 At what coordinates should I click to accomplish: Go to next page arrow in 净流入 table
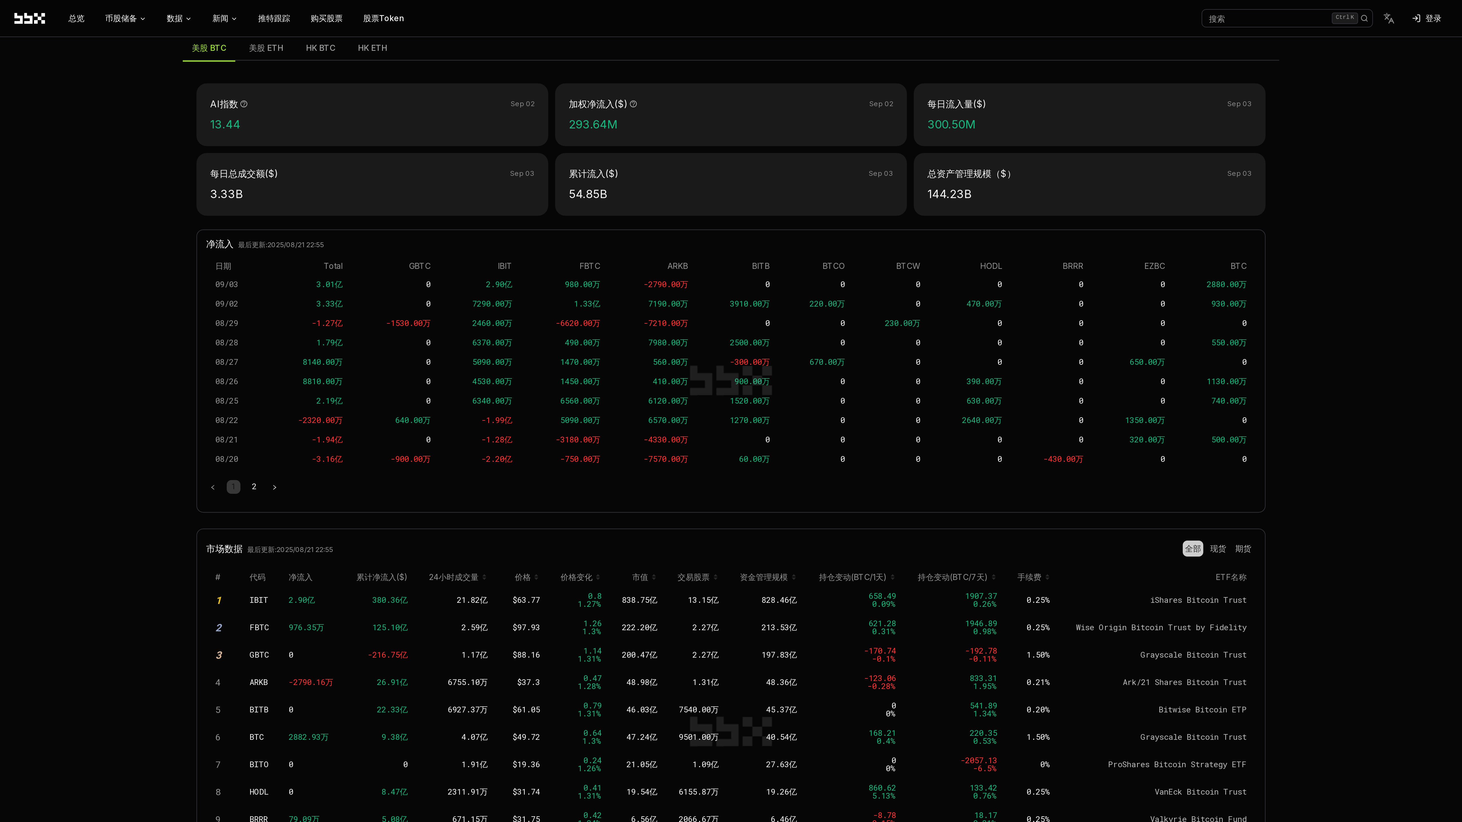pos(275,487)
